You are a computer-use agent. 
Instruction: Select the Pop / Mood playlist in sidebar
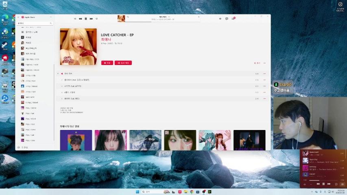(31, 119)
